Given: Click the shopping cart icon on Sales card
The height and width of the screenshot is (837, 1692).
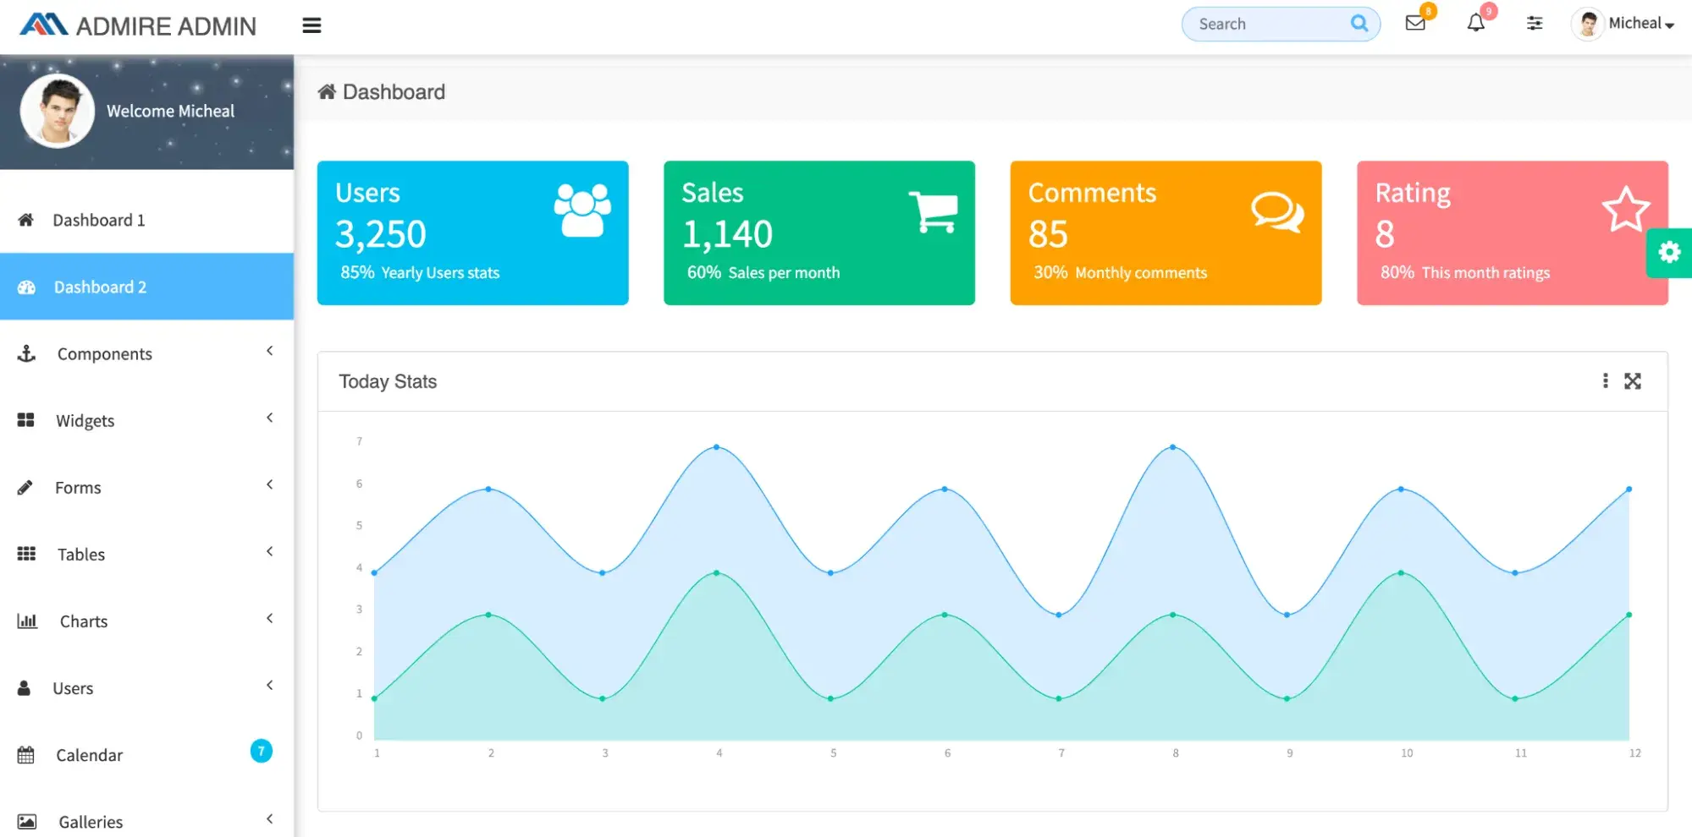Looking at the screenshot, I should (x=933, y=211).
